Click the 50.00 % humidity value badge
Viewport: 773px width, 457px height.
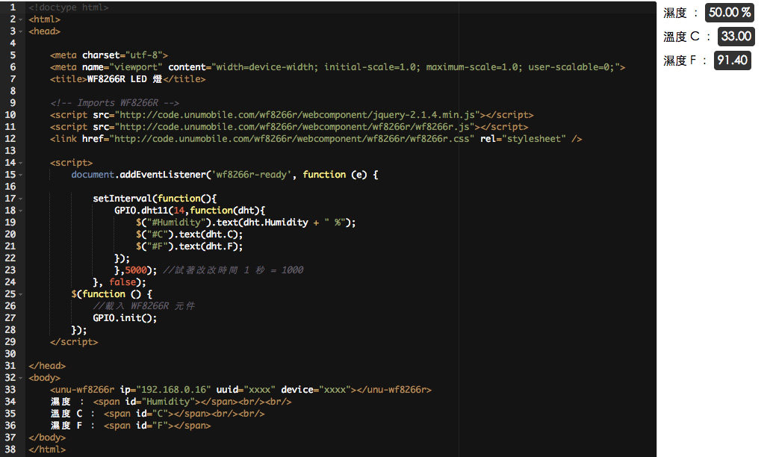[x=730, y=13]
